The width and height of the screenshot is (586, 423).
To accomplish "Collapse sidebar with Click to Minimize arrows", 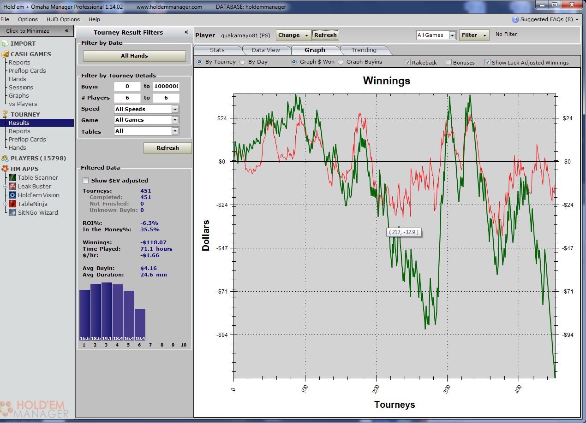I will pos(66,31).
